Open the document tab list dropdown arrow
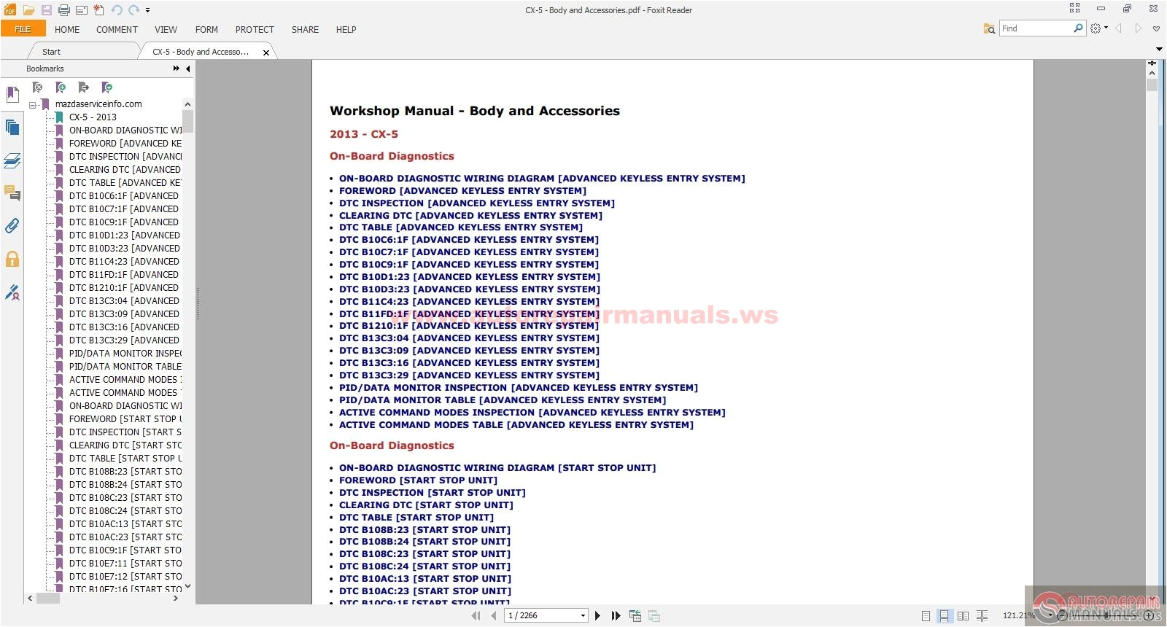The height and width of the screenshot is (627, 1167). coord(1159,49)
